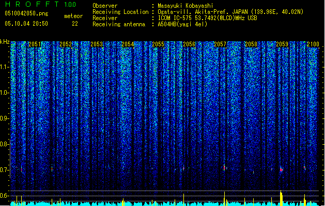Click the bright meteor echo at 2057
Screen dimensions: 325x206
[224, 167]
